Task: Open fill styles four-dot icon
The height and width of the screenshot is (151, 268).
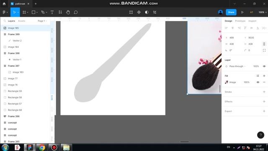Action: click(x=258, y=76)
